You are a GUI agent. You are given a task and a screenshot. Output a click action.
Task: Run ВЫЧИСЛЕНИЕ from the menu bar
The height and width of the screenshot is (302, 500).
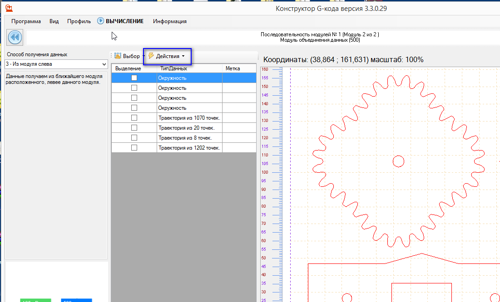pos(125,21)
